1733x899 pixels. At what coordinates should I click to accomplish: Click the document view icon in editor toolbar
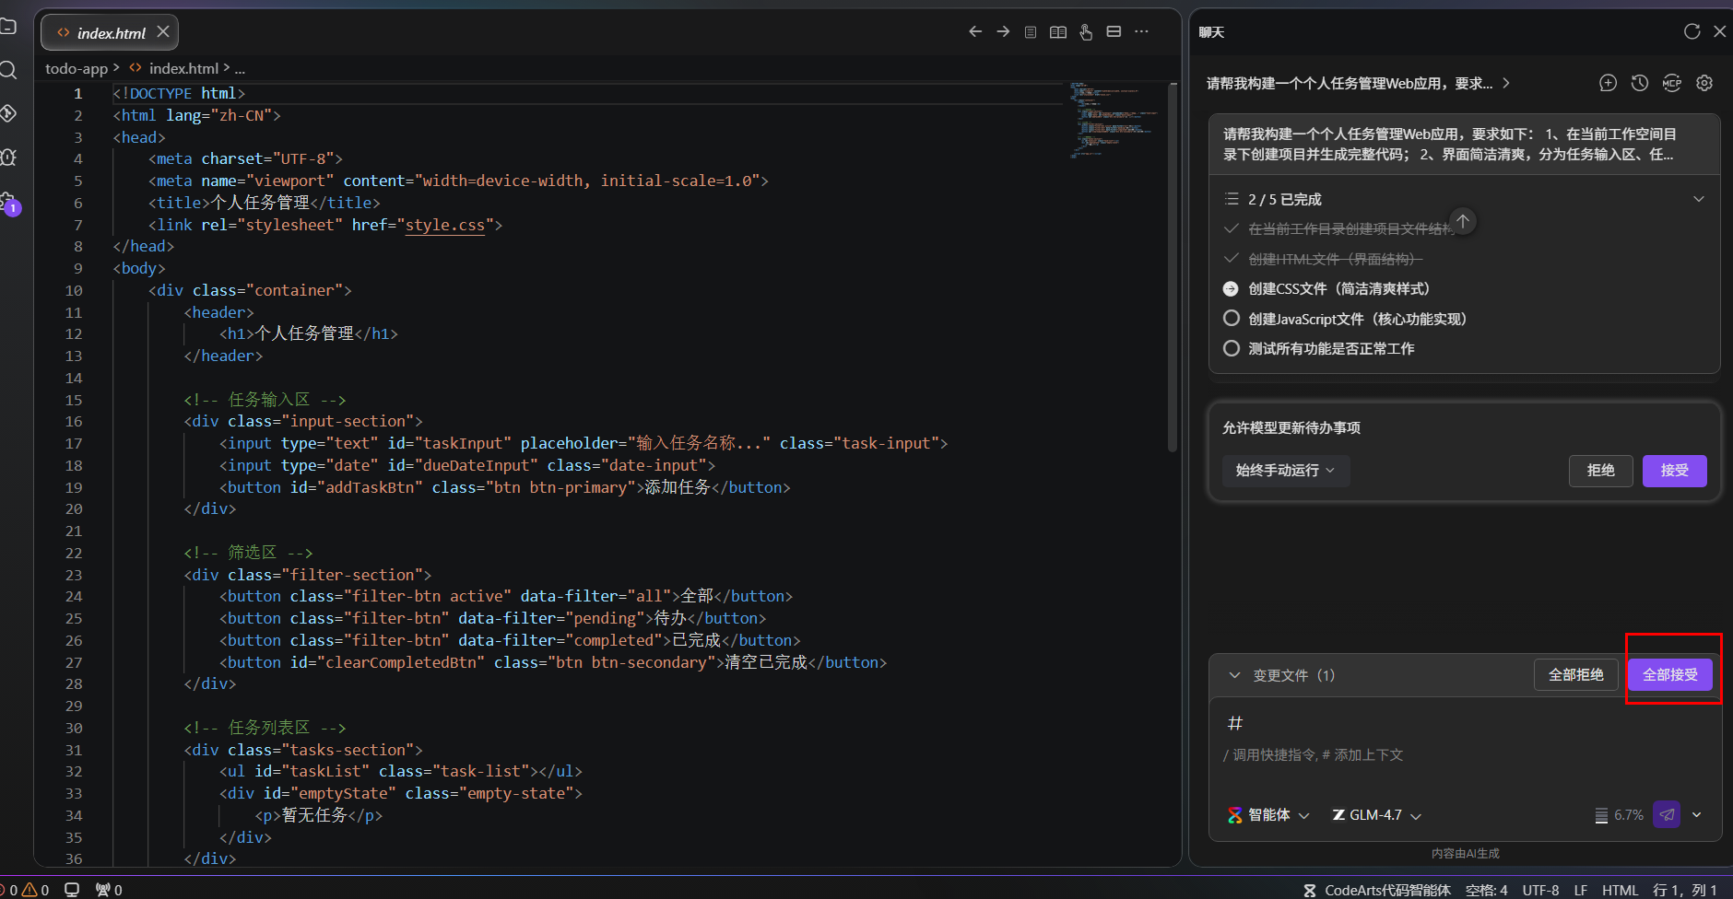point(1031,32)
